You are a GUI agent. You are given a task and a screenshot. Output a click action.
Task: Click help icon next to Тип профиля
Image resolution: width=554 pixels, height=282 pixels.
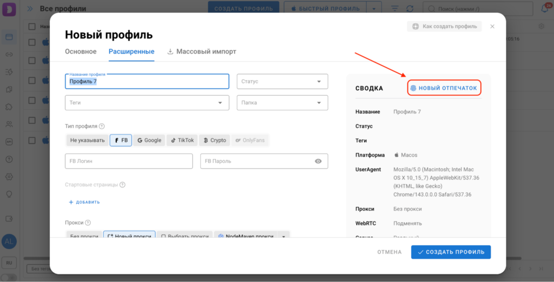(x=102, y=126)
